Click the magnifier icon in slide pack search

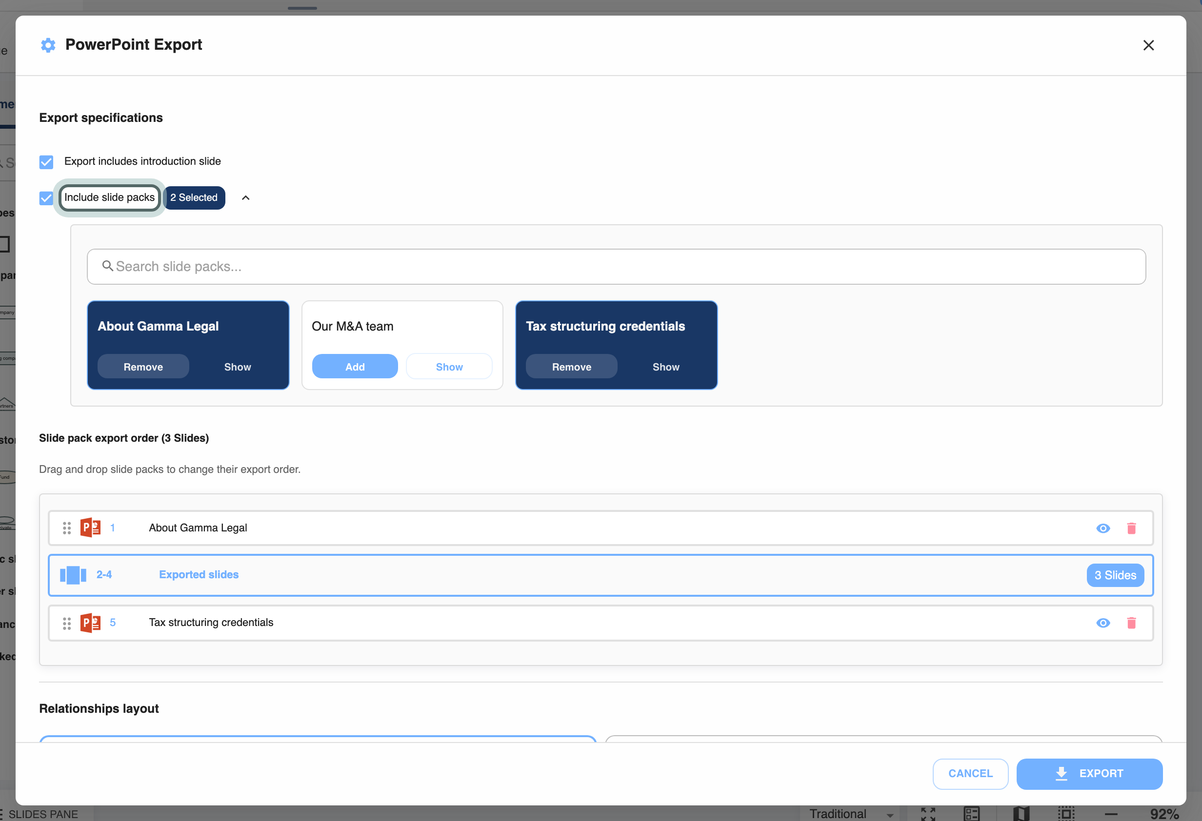108,266
